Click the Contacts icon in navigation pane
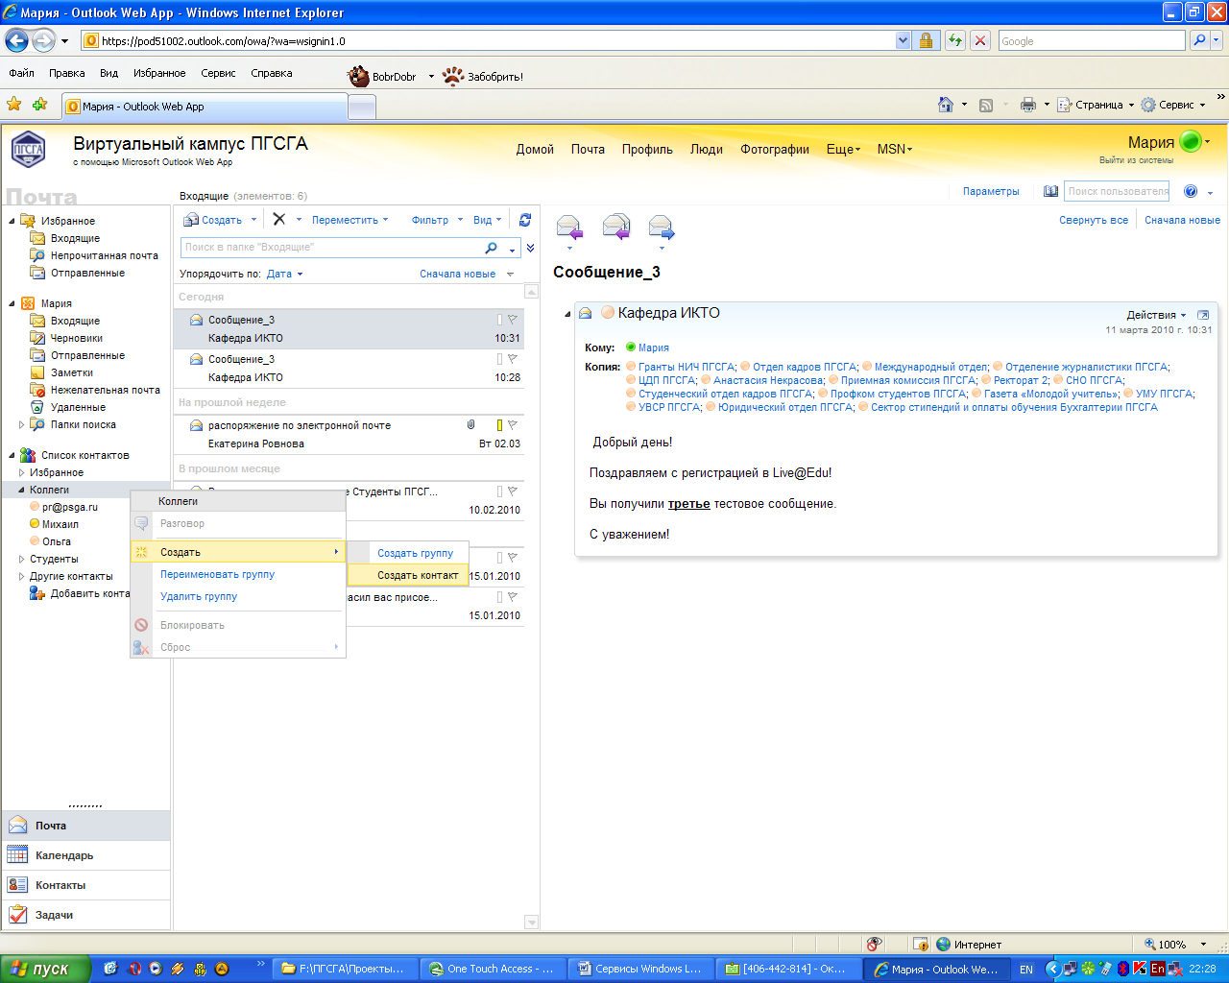 (x=17, y=884)
